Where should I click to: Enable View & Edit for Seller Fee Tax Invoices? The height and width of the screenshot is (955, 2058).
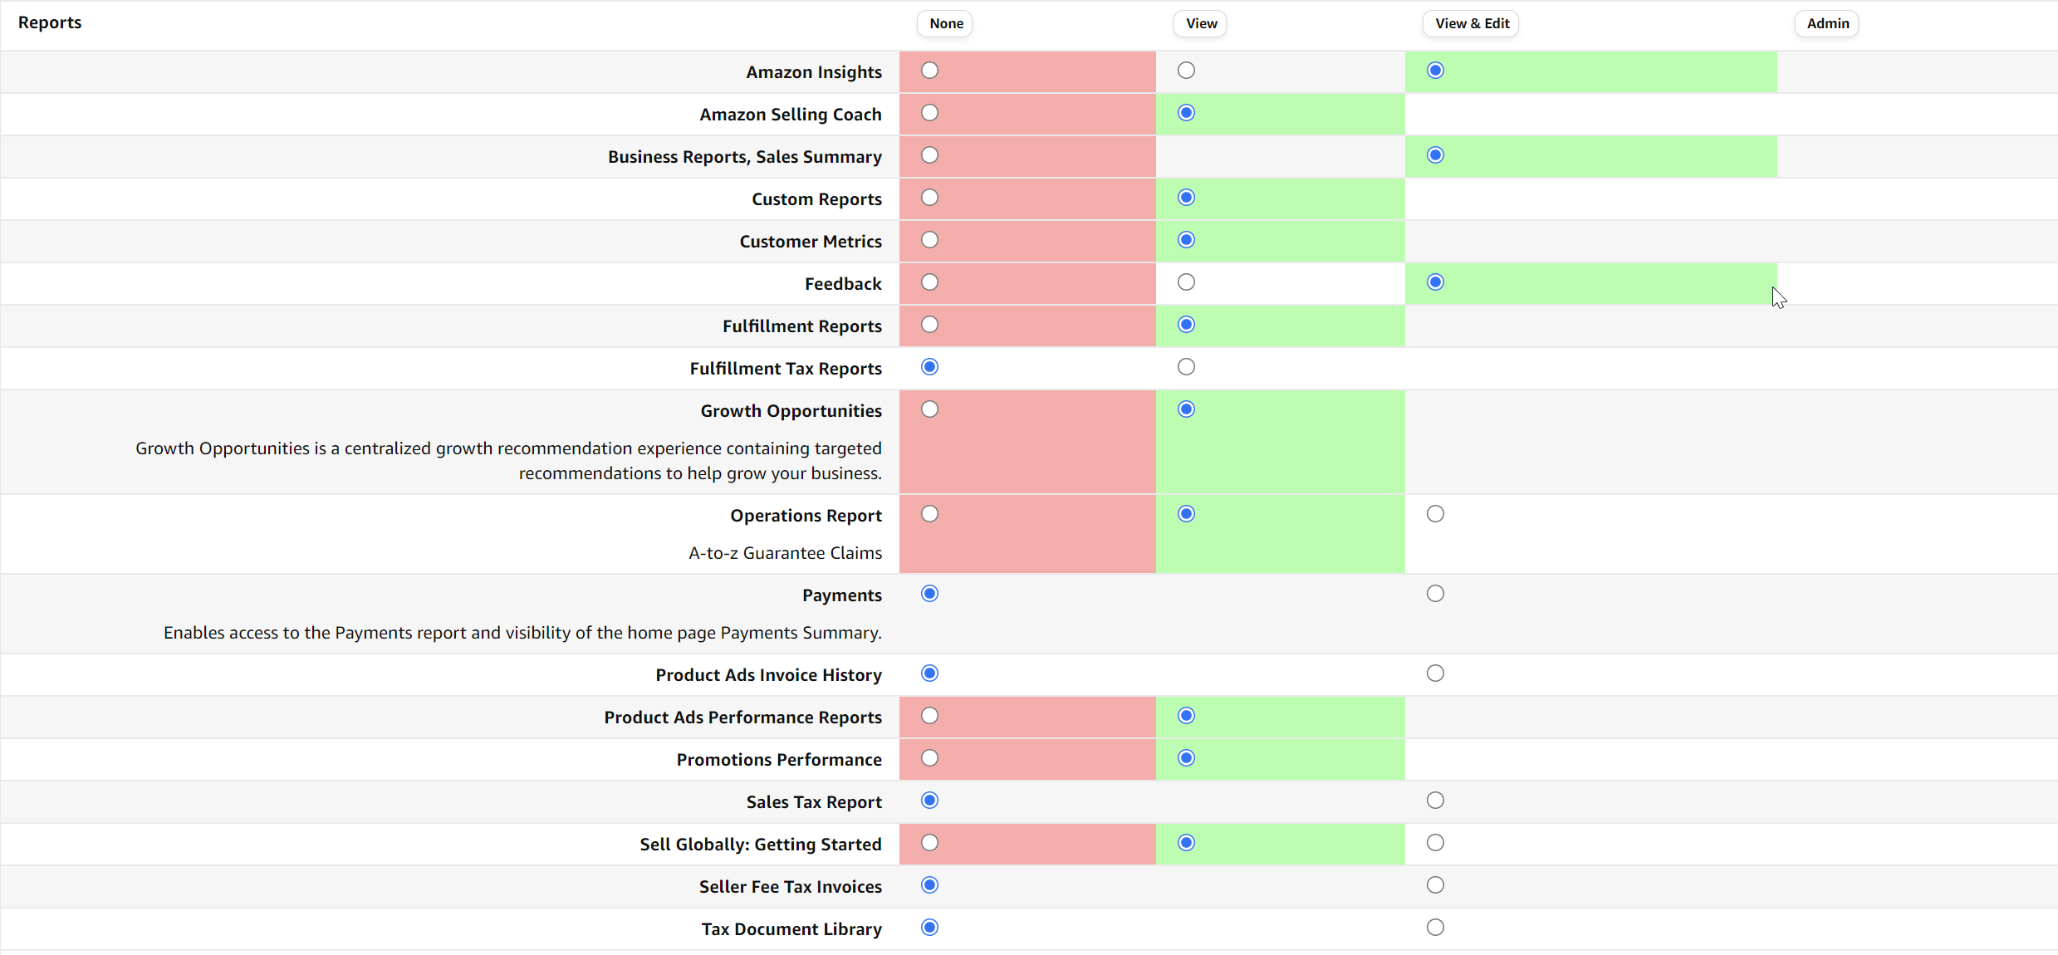click(1435, 885)
